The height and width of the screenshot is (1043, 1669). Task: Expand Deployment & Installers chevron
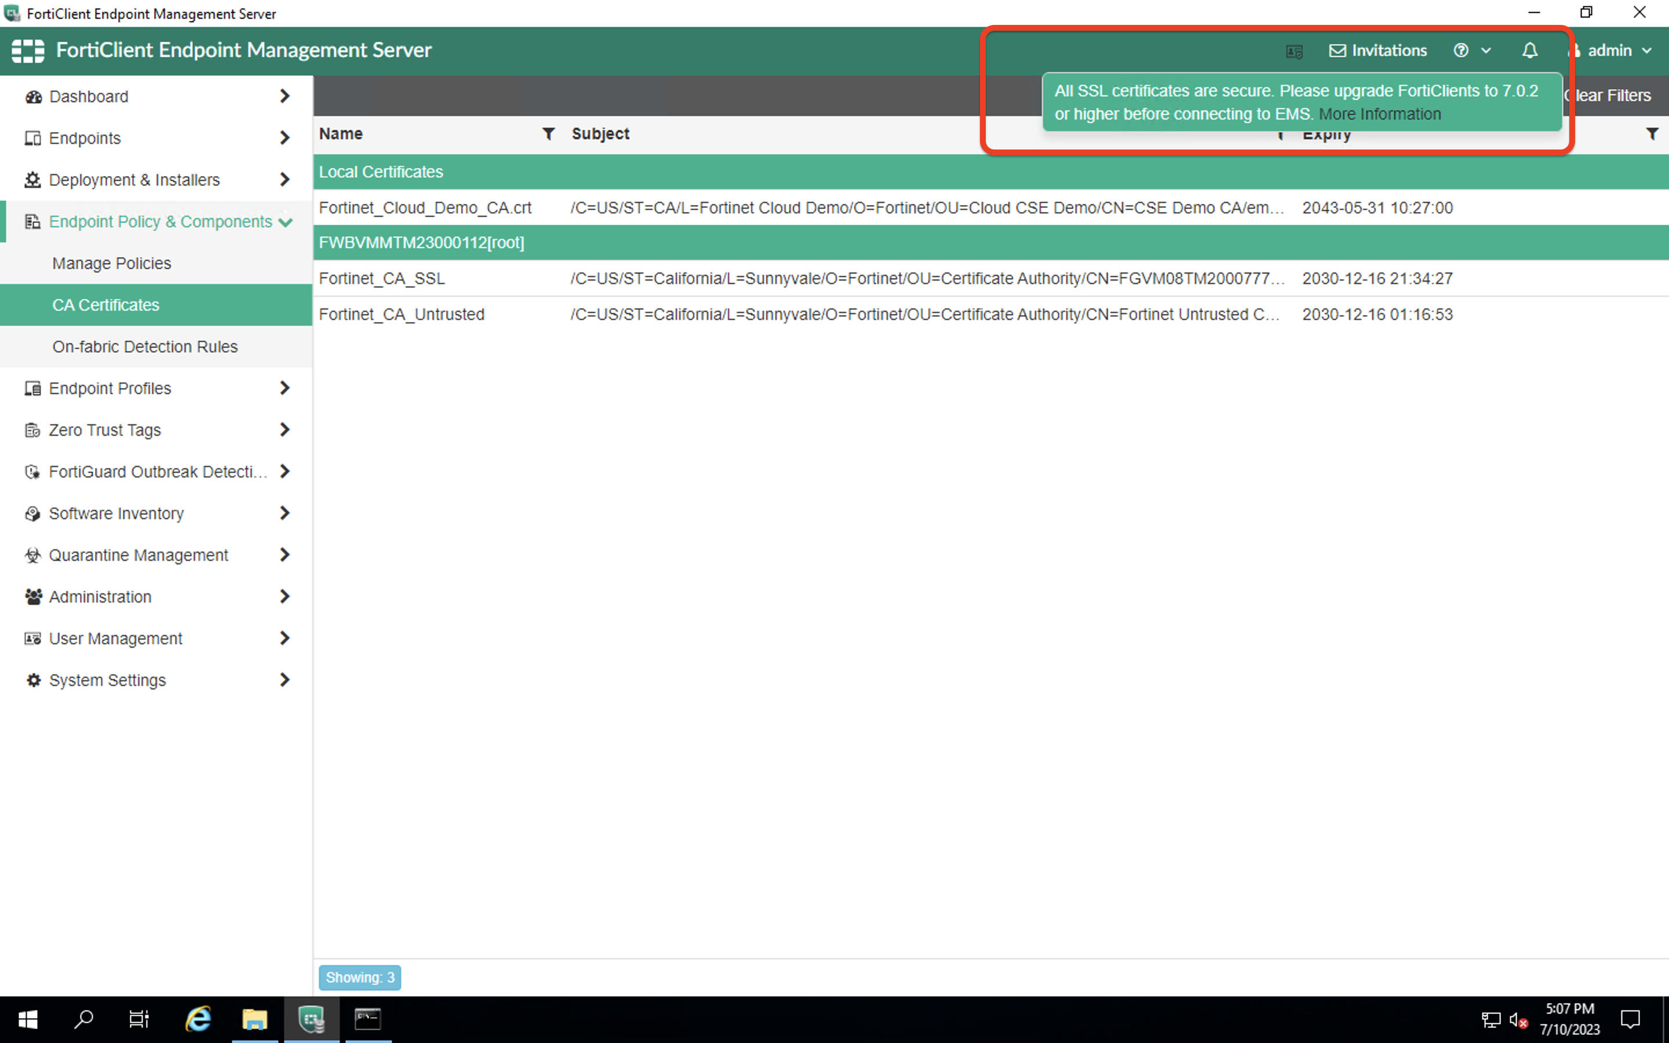[x=284, y=180]
